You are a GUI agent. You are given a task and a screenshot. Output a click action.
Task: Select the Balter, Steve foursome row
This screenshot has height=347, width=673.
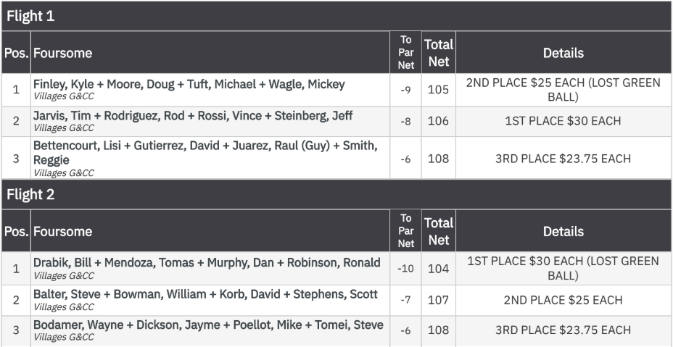tap(336, 300)
